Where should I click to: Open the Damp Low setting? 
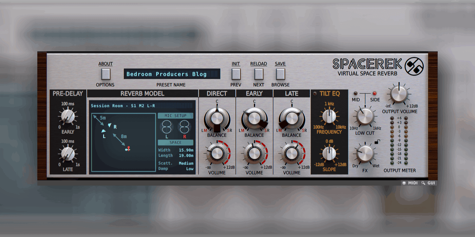coord(190,169)
